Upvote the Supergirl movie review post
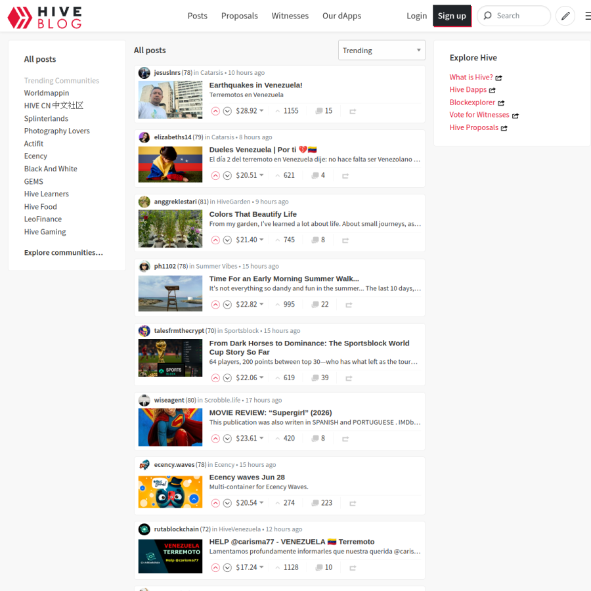Image resolution: width=591 pixels, height=591 pixels. pos(215,439)
